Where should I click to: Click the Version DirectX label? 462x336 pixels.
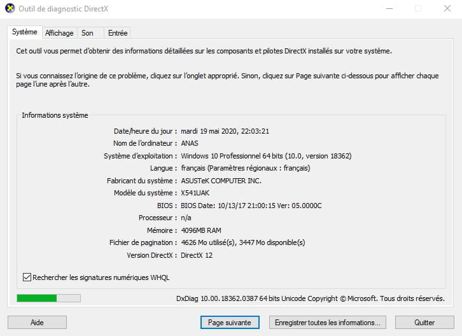tap(151, 255)
